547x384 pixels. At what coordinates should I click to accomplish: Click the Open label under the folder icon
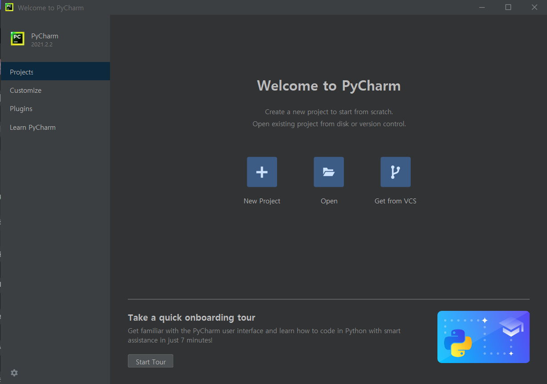[x=329, y=201]
